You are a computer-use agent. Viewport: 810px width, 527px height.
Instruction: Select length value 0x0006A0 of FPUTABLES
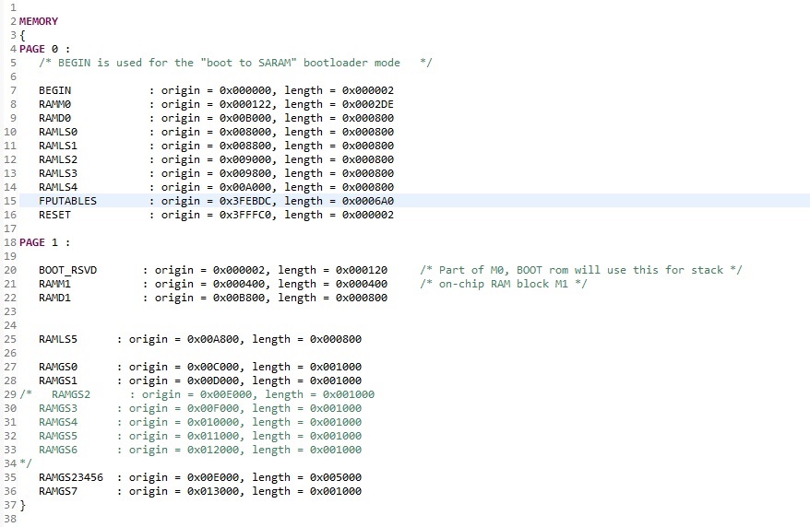tap(368, 201)
